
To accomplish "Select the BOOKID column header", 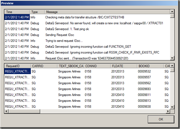I will click(x=150, y=66).
